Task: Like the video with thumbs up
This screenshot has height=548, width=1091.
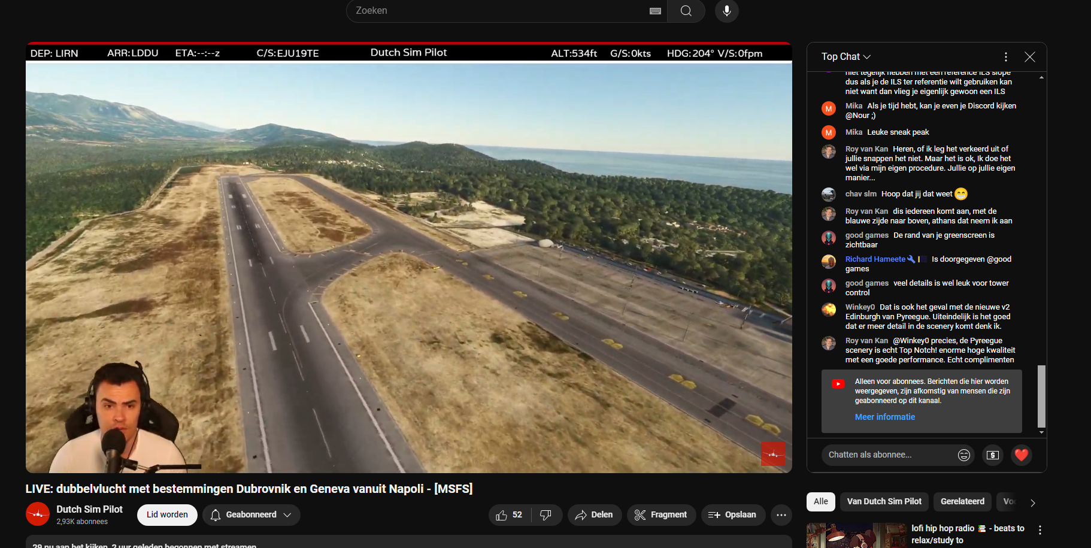Action: pos(508,515)
